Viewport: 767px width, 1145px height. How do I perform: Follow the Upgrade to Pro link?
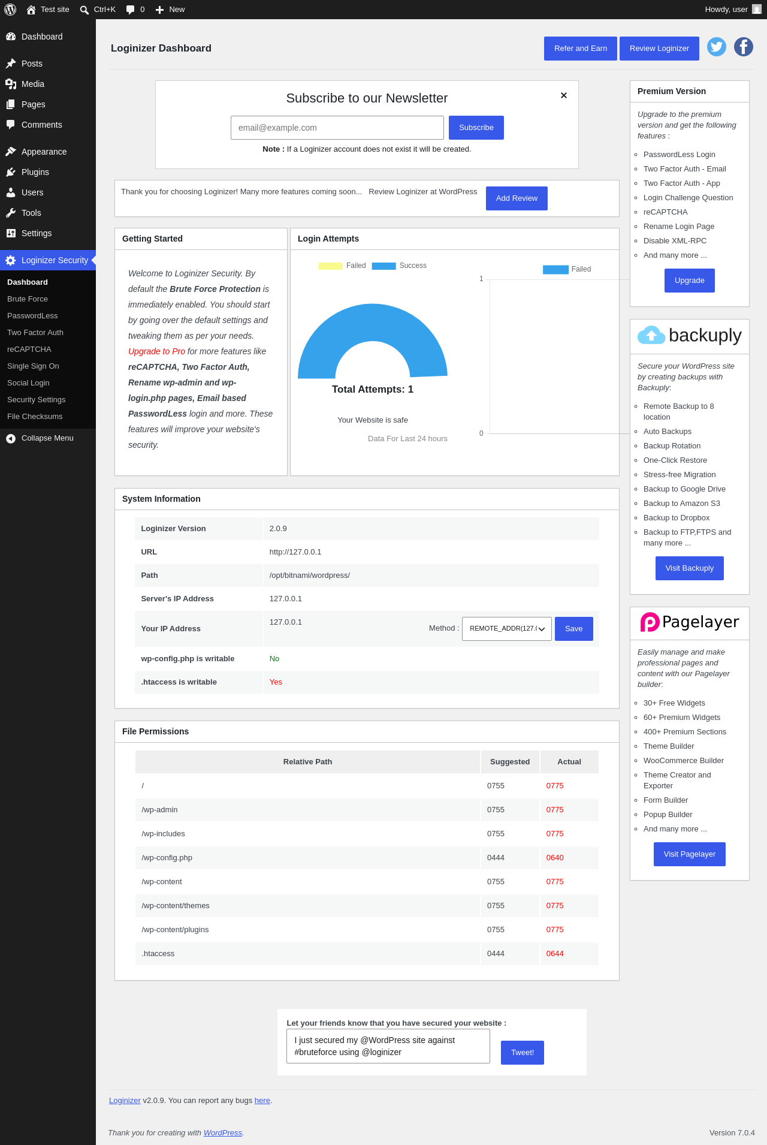(156, 351)
